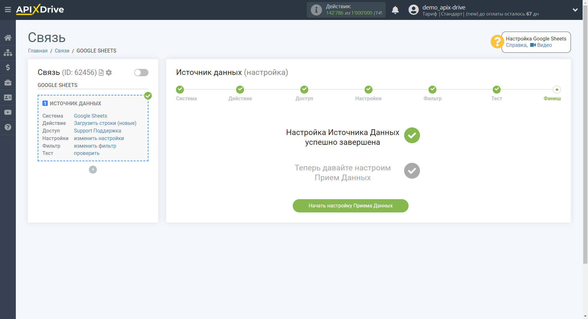
Task: Open the notifications bell
Action: point(395,10)
